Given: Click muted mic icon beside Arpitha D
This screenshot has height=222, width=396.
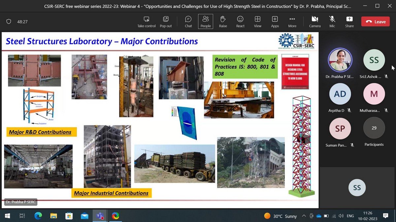Looking at the screenshot, I should pos(349,111).
